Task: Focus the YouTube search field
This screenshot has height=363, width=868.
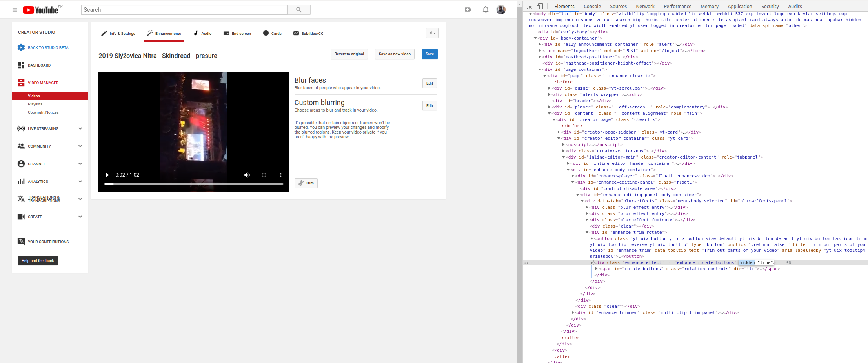Action: click(x=184, y=10)
